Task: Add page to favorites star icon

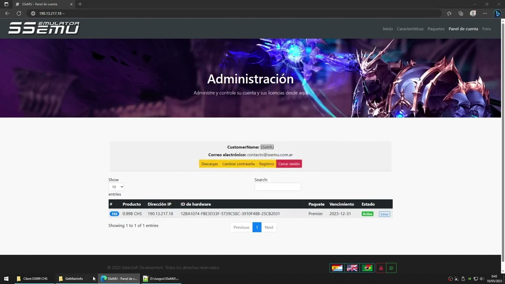Action: pyautogui.click(x=449, y=13)
